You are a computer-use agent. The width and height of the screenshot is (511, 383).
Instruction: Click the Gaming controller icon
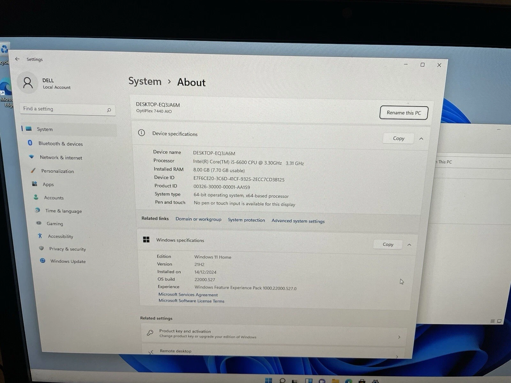[39, 223]
